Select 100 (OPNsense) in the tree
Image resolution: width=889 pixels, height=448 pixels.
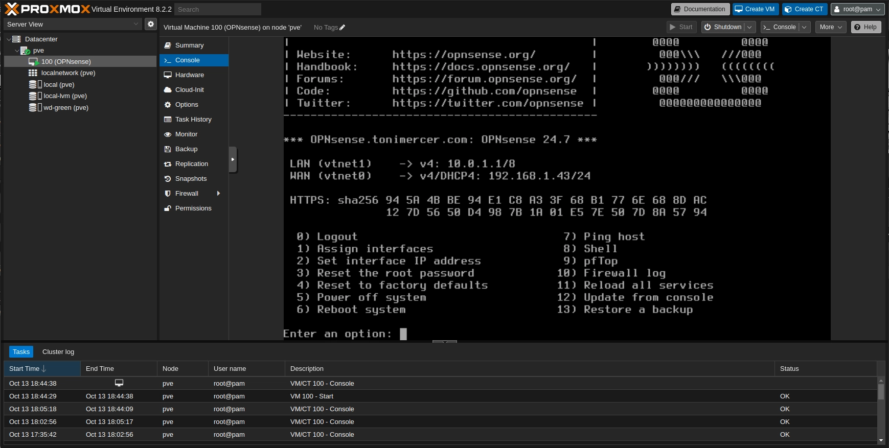[x=80, y=62]
